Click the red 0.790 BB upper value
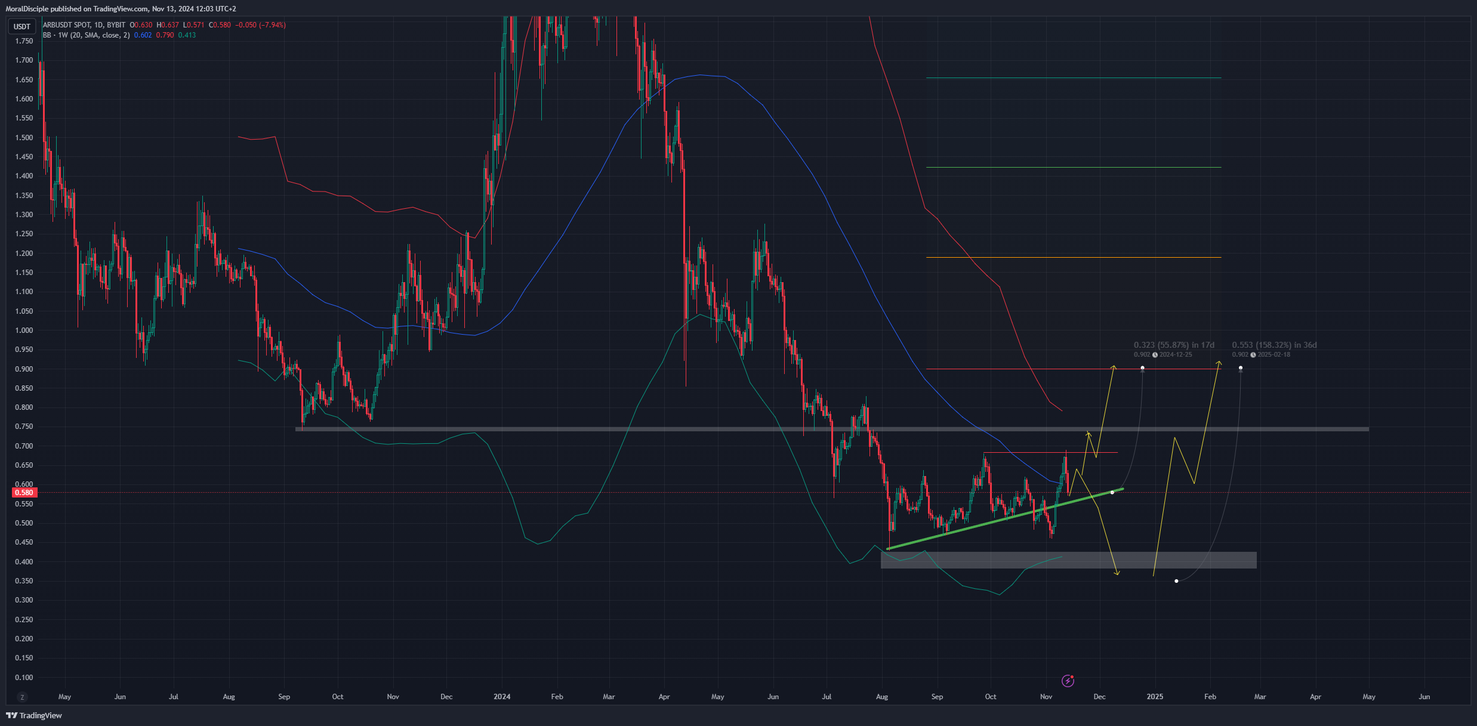 point(165,35)
